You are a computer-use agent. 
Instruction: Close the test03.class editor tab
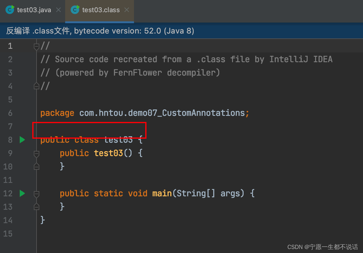click(x=127, y=9)
